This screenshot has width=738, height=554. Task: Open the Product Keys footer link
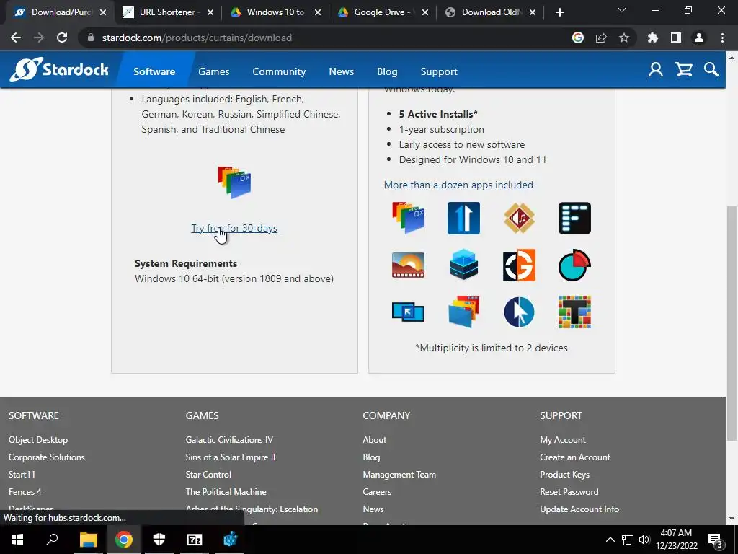pos(564,475)
